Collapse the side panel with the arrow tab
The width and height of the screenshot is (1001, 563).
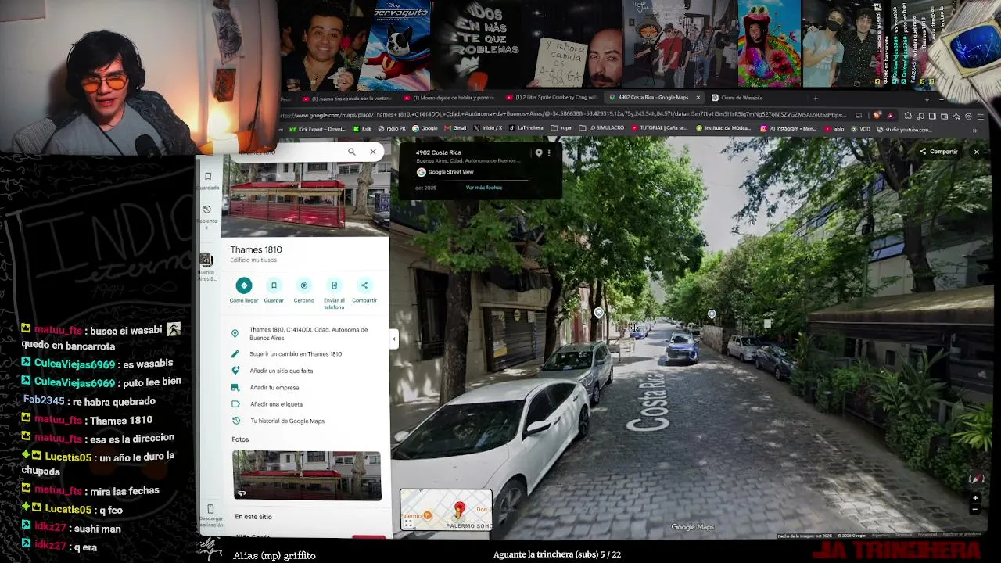[x=394, y=339]
